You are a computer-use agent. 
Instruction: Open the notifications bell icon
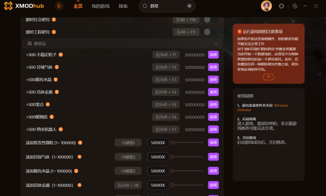point(281,6)
